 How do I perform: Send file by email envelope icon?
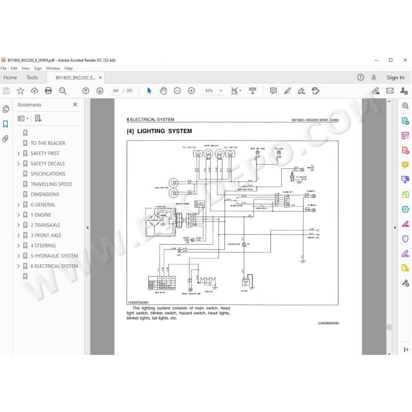390,91
